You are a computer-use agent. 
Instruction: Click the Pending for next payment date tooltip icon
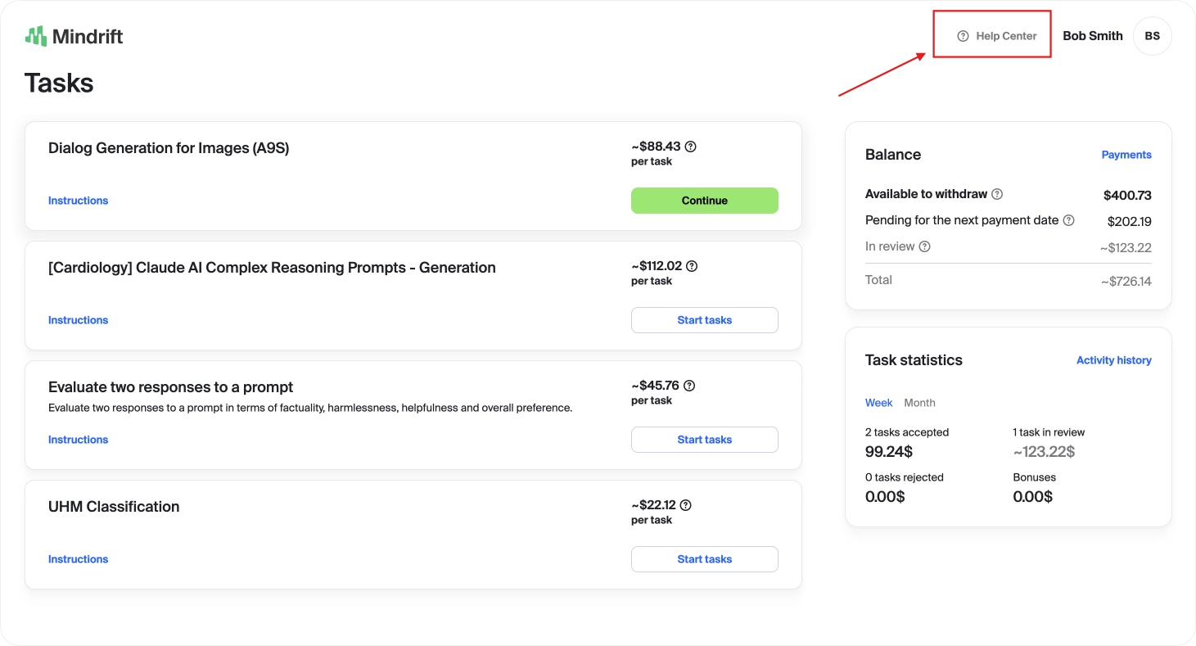click(1069, 220)
